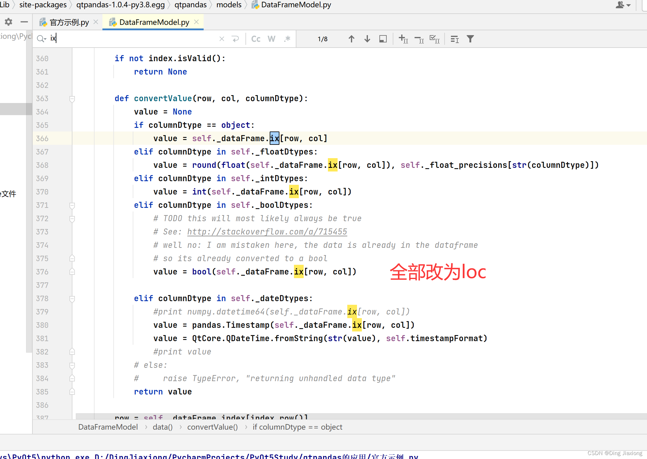647x459 pixels.
Task: Toggle Match Case option
Action: pyautogui.click(x=256, y=39)
